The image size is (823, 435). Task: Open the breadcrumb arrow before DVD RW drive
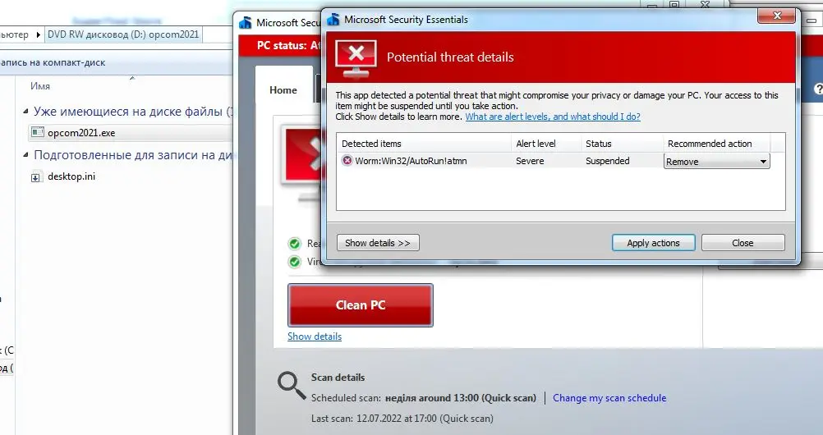tap(38, 34)
